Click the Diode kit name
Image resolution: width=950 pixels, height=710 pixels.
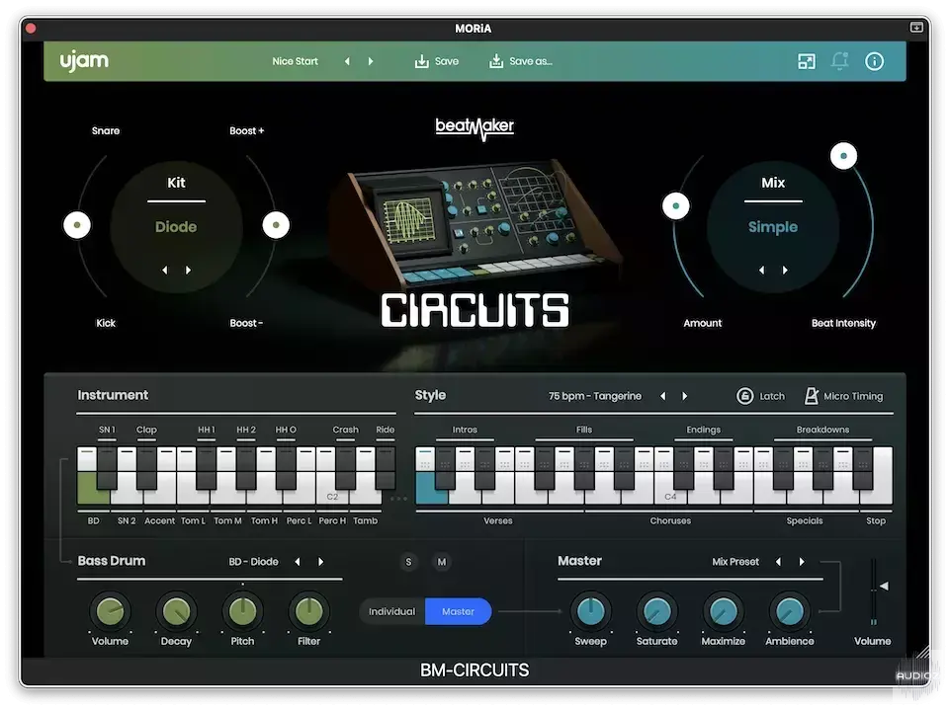click(176, 227)
